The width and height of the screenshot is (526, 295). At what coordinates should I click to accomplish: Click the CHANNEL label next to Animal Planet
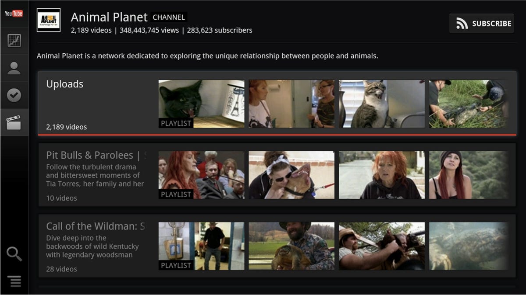(x=169, y=17)
